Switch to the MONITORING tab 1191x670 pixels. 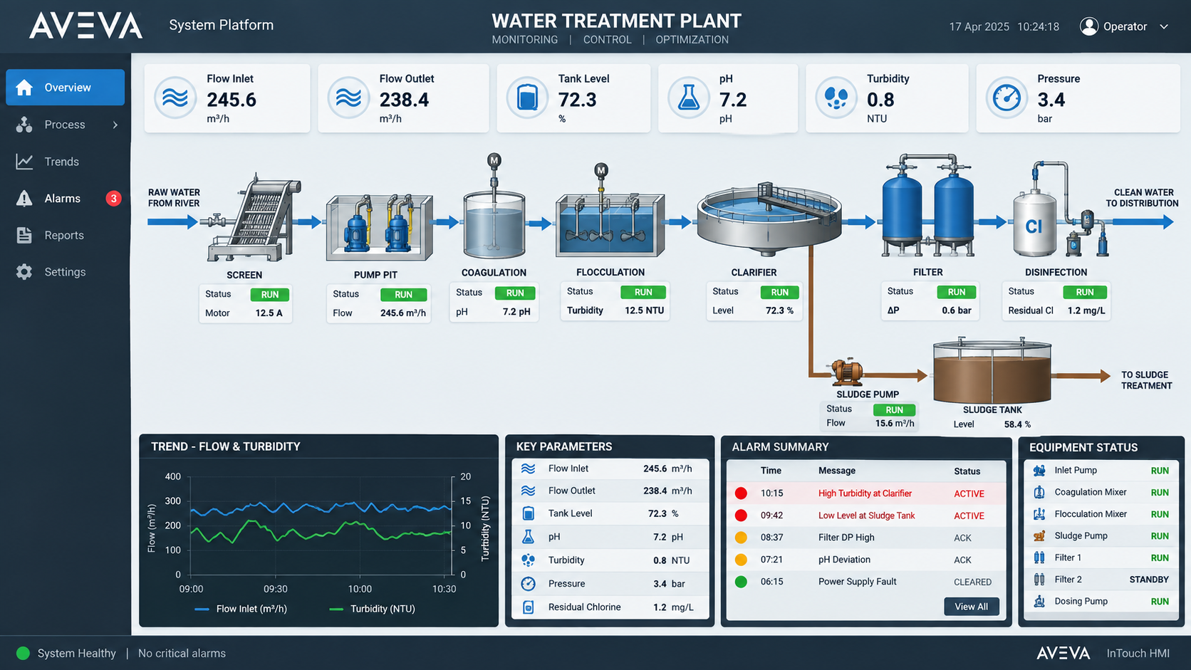pos(525,40)
